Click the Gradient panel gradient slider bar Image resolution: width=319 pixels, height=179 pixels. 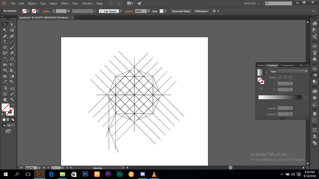pos(280,97)
